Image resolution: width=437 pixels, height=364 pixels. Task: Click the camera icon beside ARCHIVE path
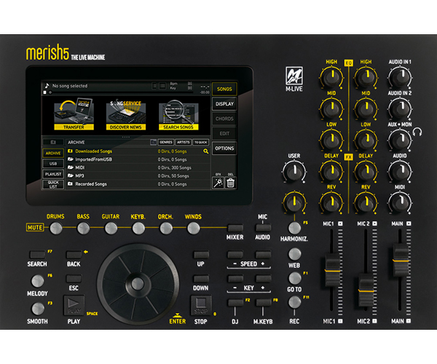53,142
